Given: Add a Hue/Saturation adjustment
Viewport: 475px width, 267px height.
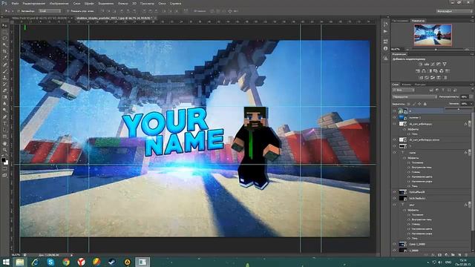Looking at the screenshot, I should (x=418, y=71).
